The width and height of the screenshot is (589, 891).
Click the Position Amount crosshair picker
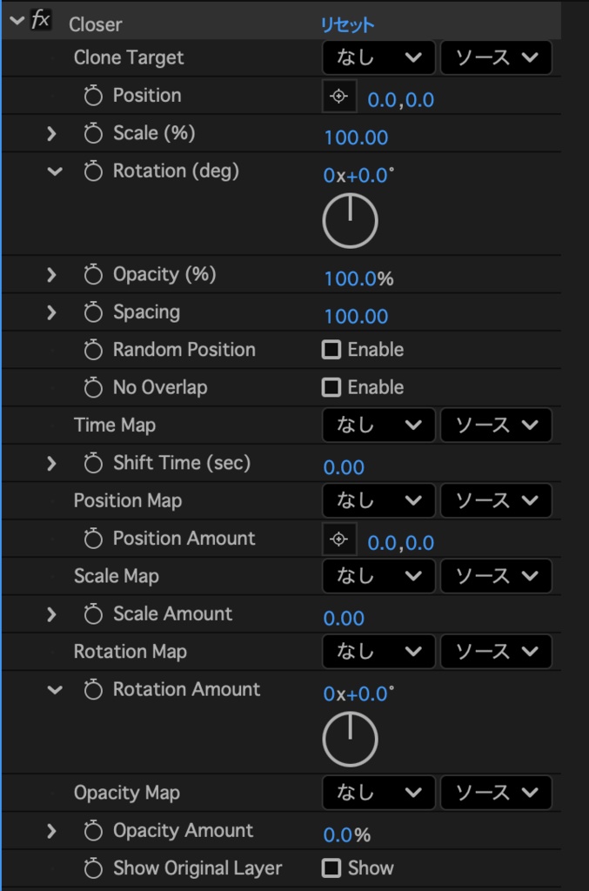tap(339, 539)
